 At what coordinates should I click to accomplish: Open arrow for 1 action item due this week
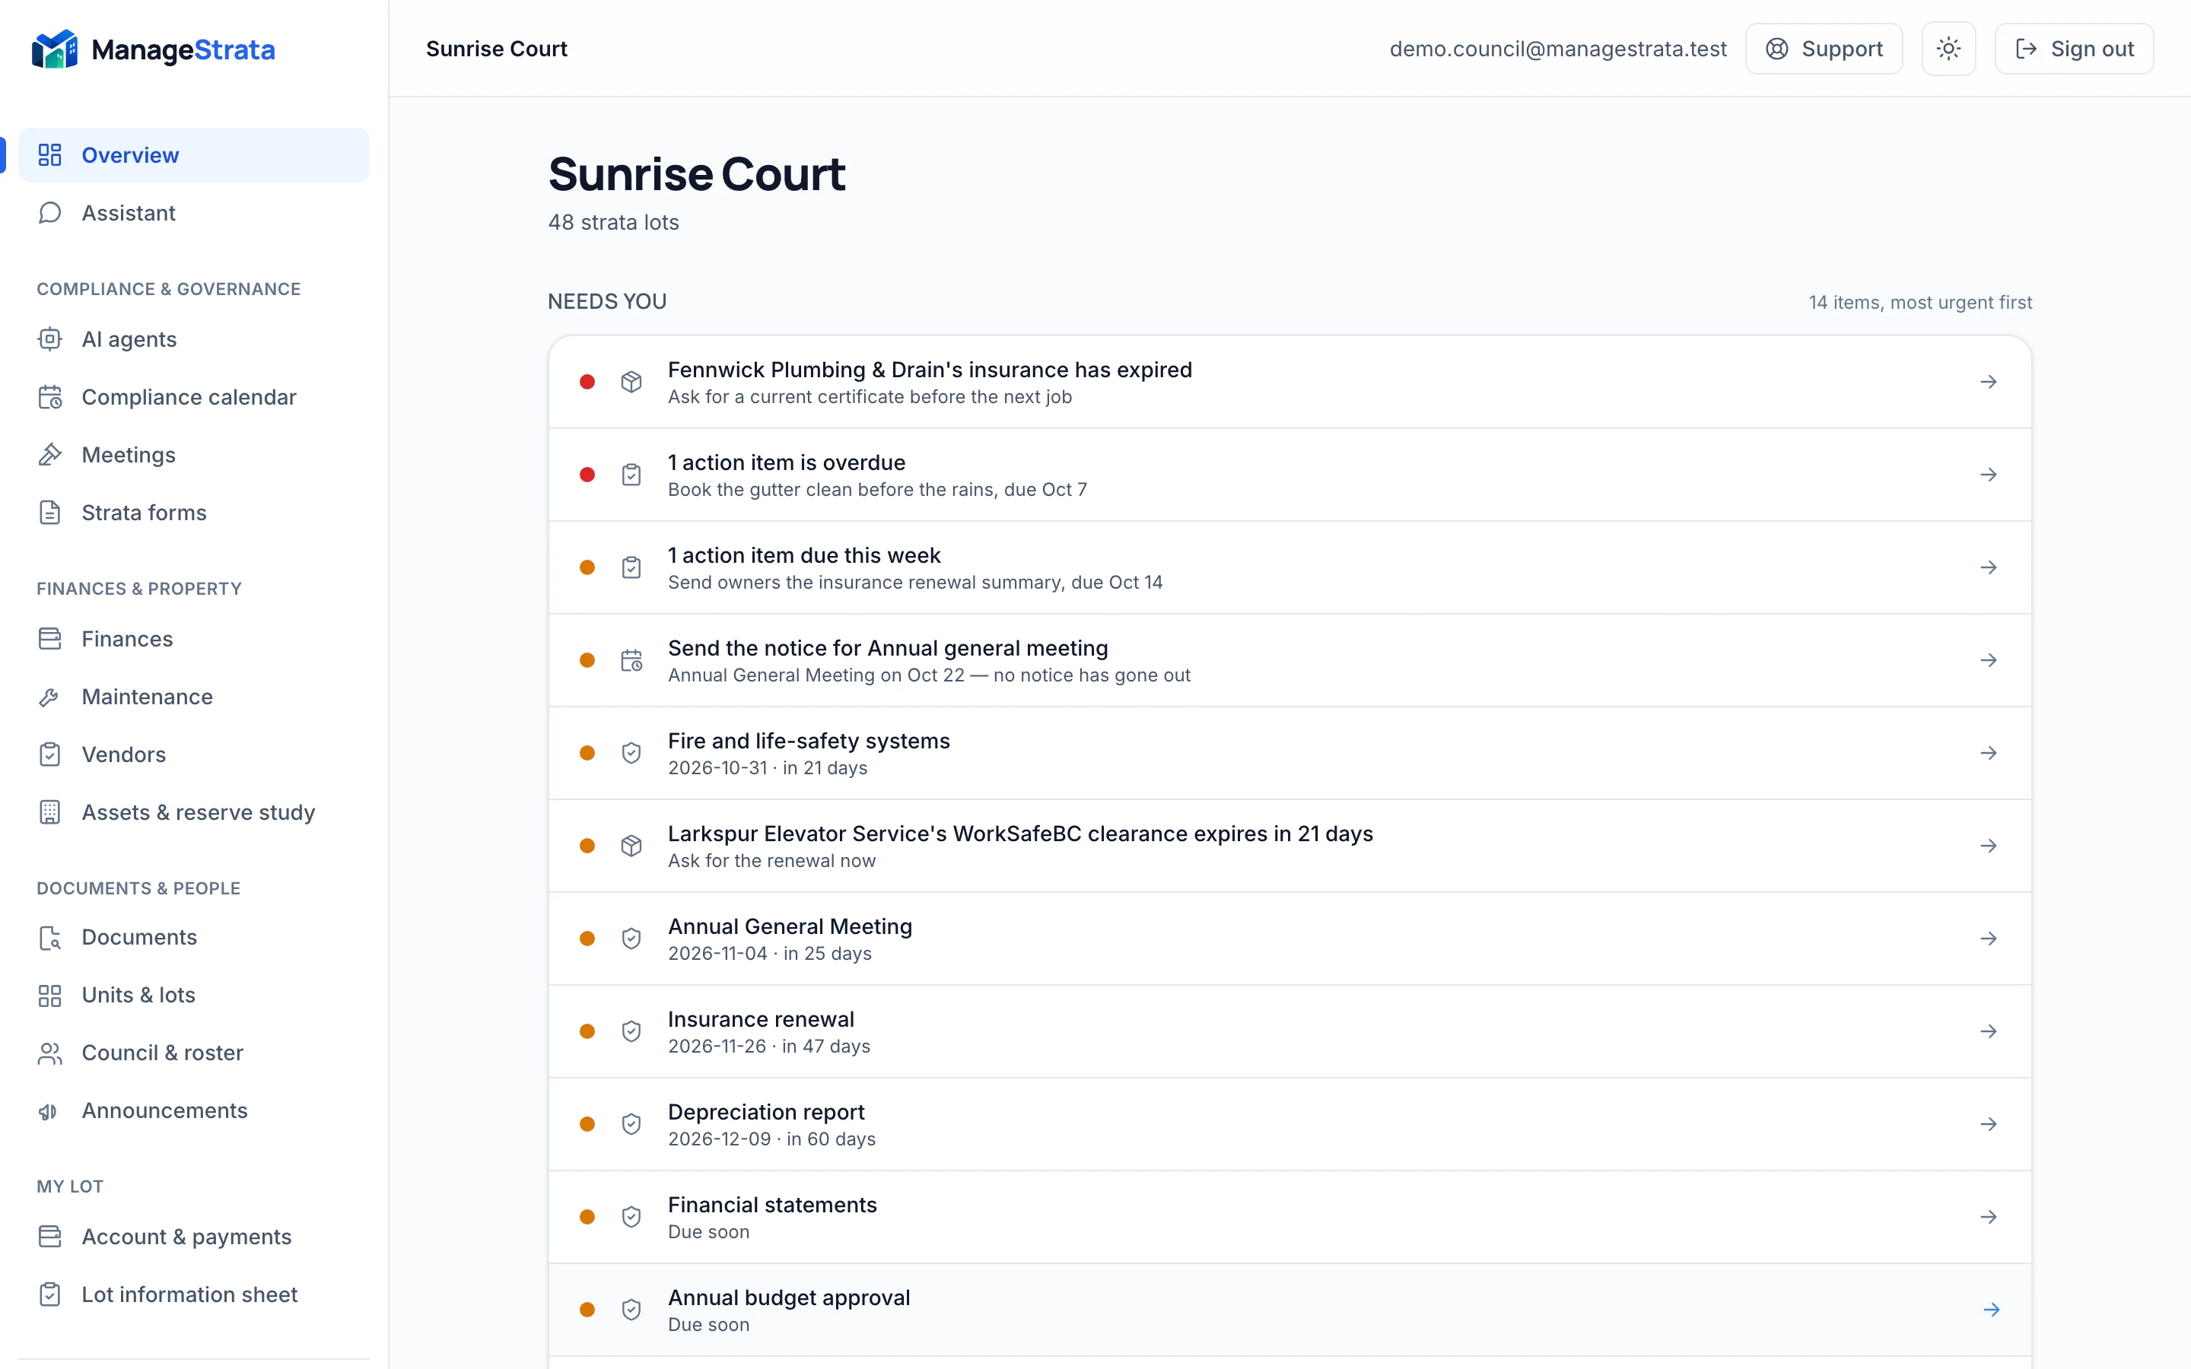(1988, 567)
